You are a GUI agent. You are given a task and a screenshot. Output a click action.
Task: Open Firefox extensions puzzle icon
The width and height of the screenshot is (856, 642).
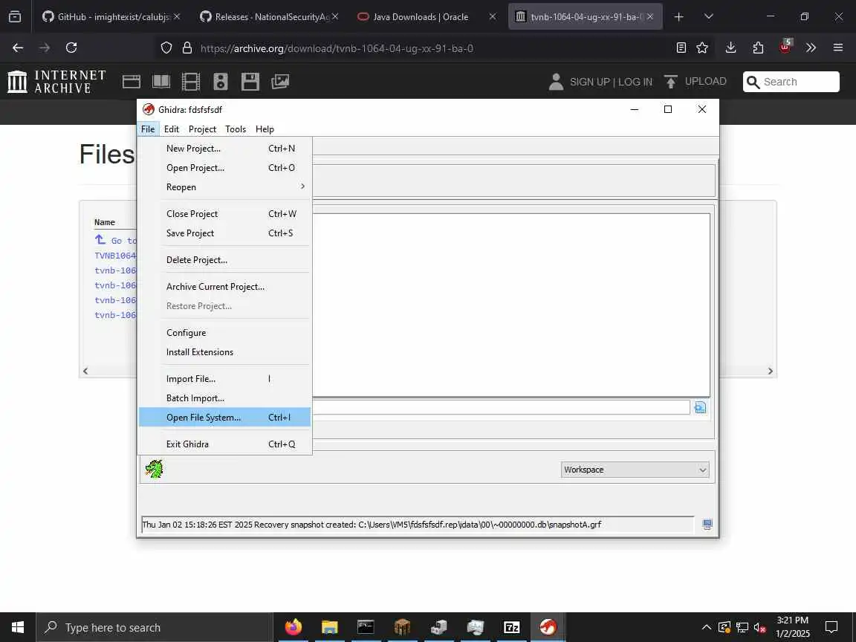pyautogui.click(x=758, y=48)
